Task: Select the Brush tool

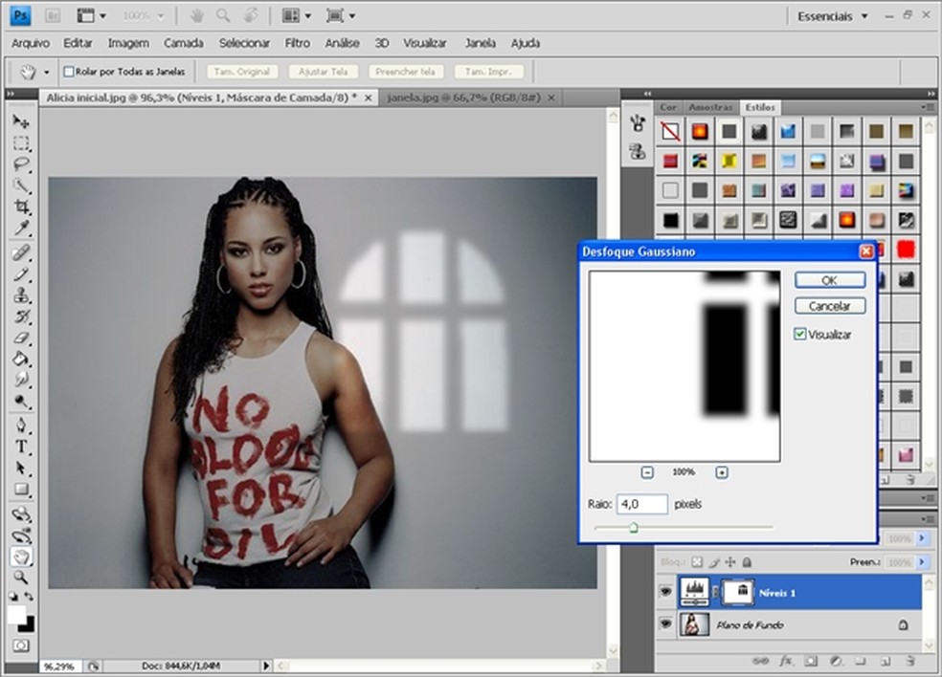Action: tap(21, 274)
